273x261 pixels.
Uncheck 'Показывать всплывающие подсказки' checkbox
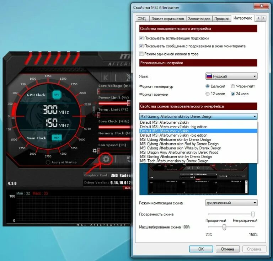pyautogui.click(x=141, y=38)
